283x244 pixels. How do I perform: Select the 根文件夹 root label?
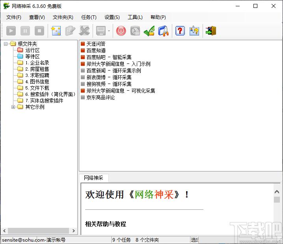tap(28, 44)
